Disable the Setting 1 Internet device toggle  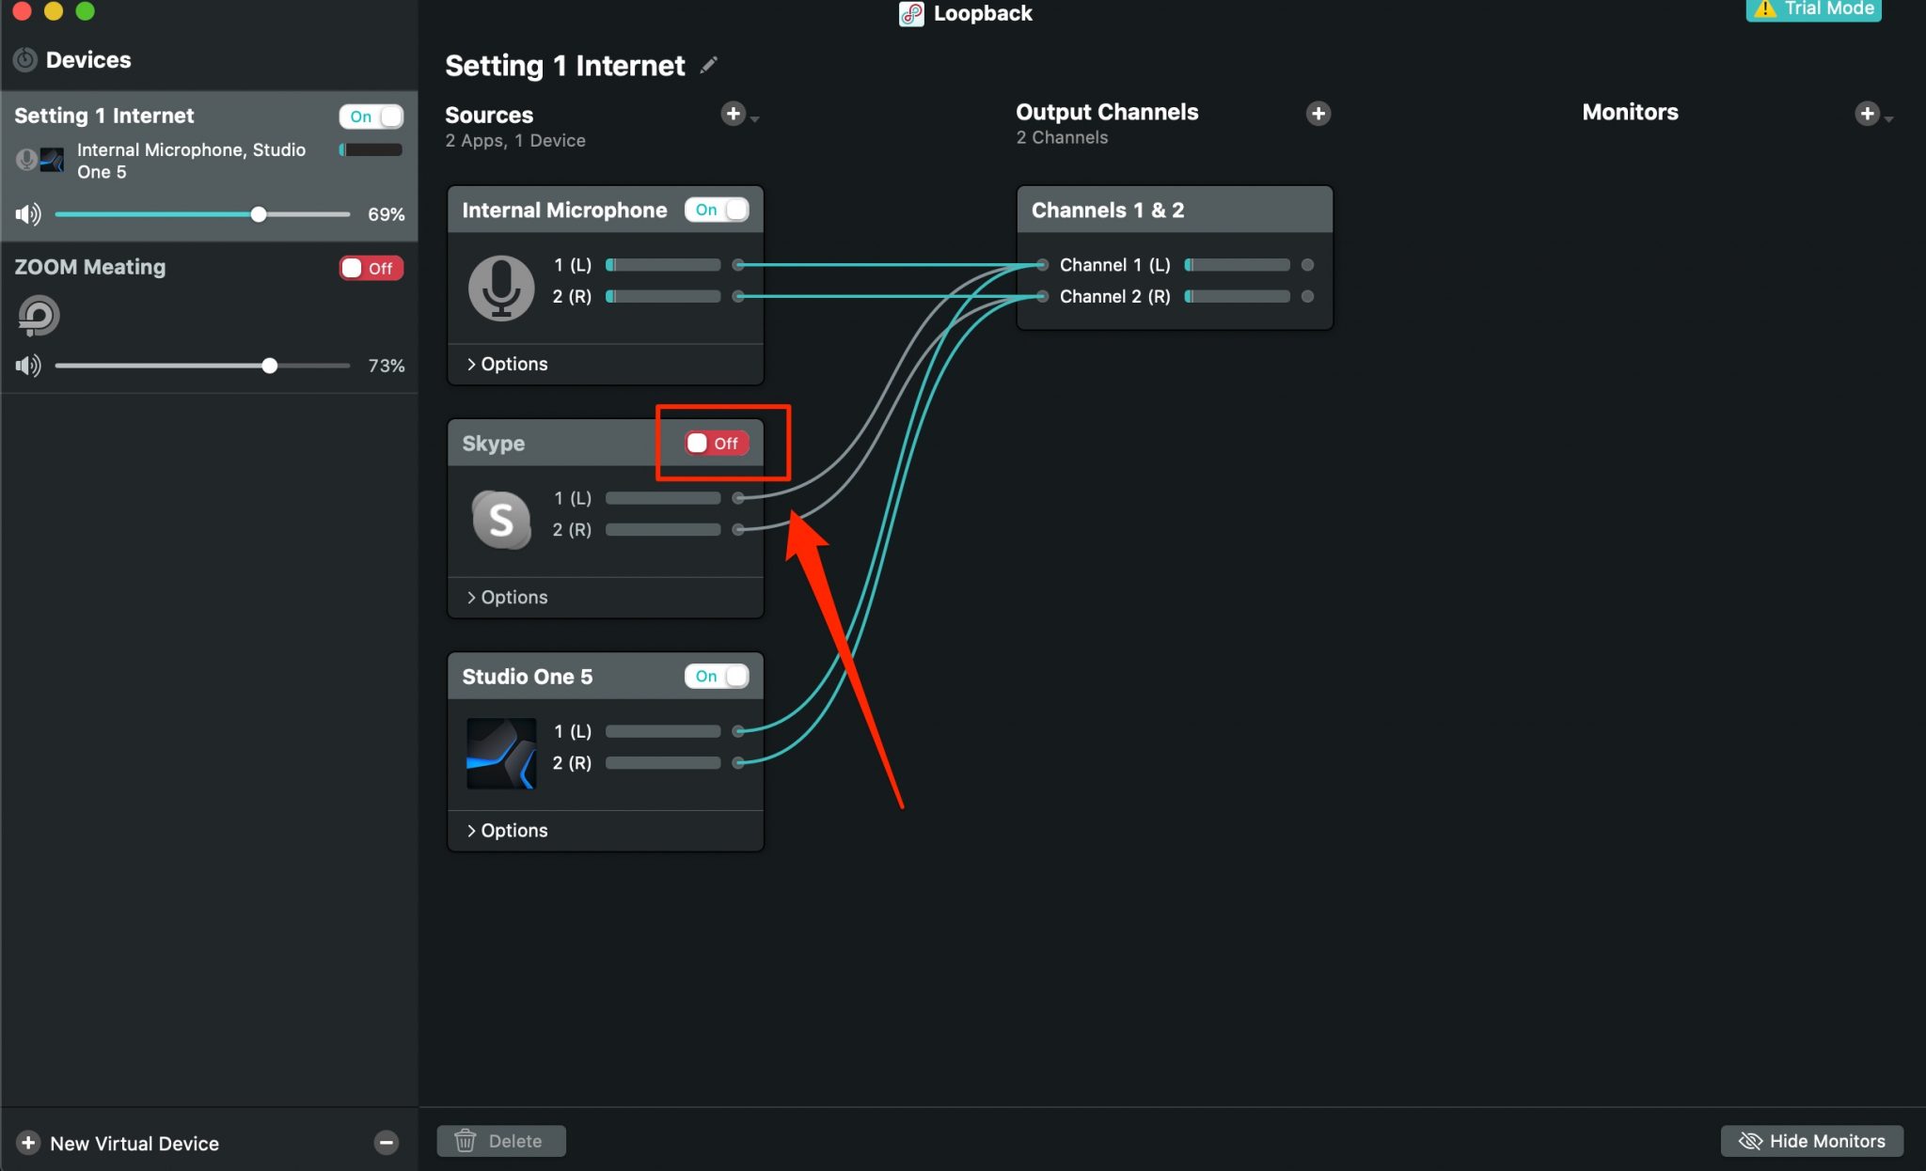tap(371, 116)
